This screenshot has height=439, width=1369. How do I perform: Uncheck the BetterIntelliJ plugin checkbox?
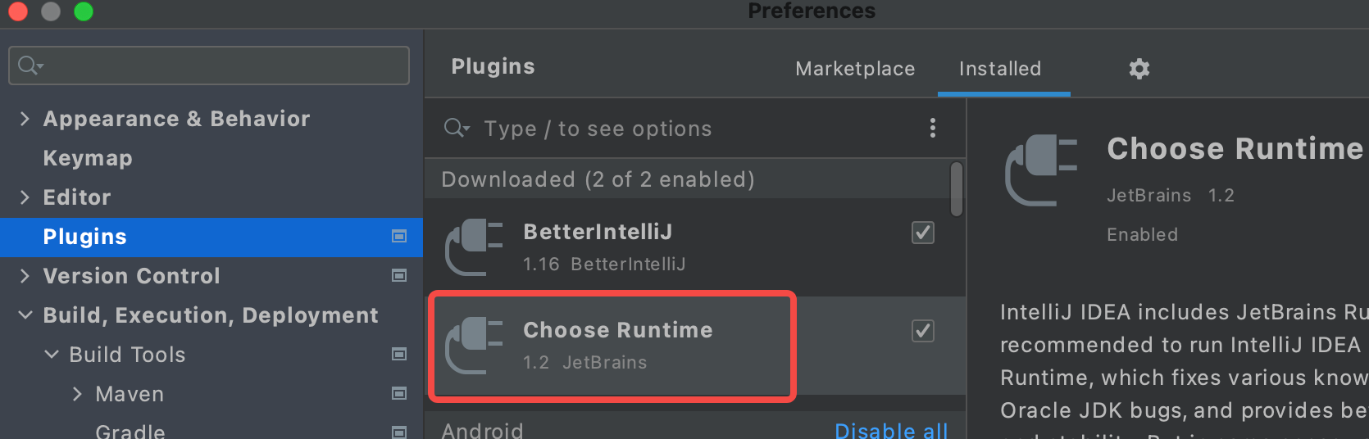(x=922, y=233)
